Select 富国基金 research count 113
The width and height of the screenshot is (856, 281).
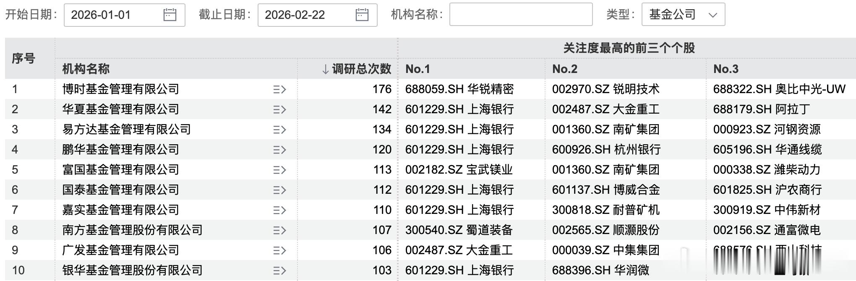point(382,169)
